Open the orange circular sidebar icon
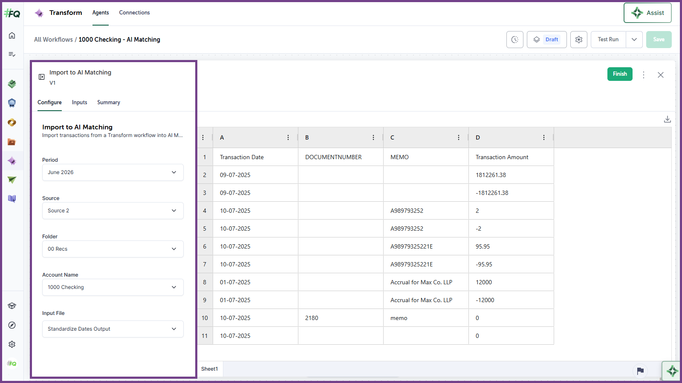The height and width of the screenshot is (383, 682). point(12,123)
